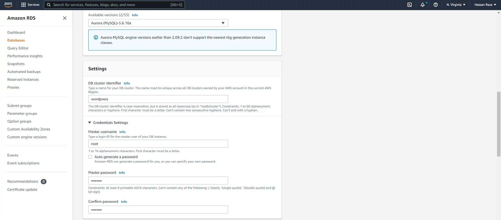Go to Dashboard in sidebar
Image resolution: width=501 pixels, height=220 pixels.
(x=16, y=32)
